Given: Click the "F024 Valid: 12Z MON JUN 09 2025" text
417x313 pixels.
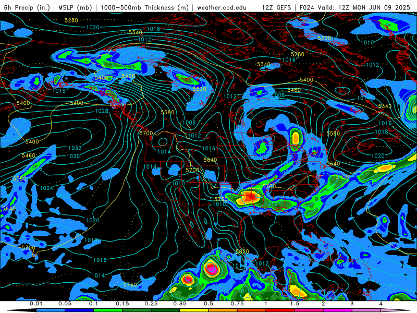Looking at the screenshot, I should point(355,7).
